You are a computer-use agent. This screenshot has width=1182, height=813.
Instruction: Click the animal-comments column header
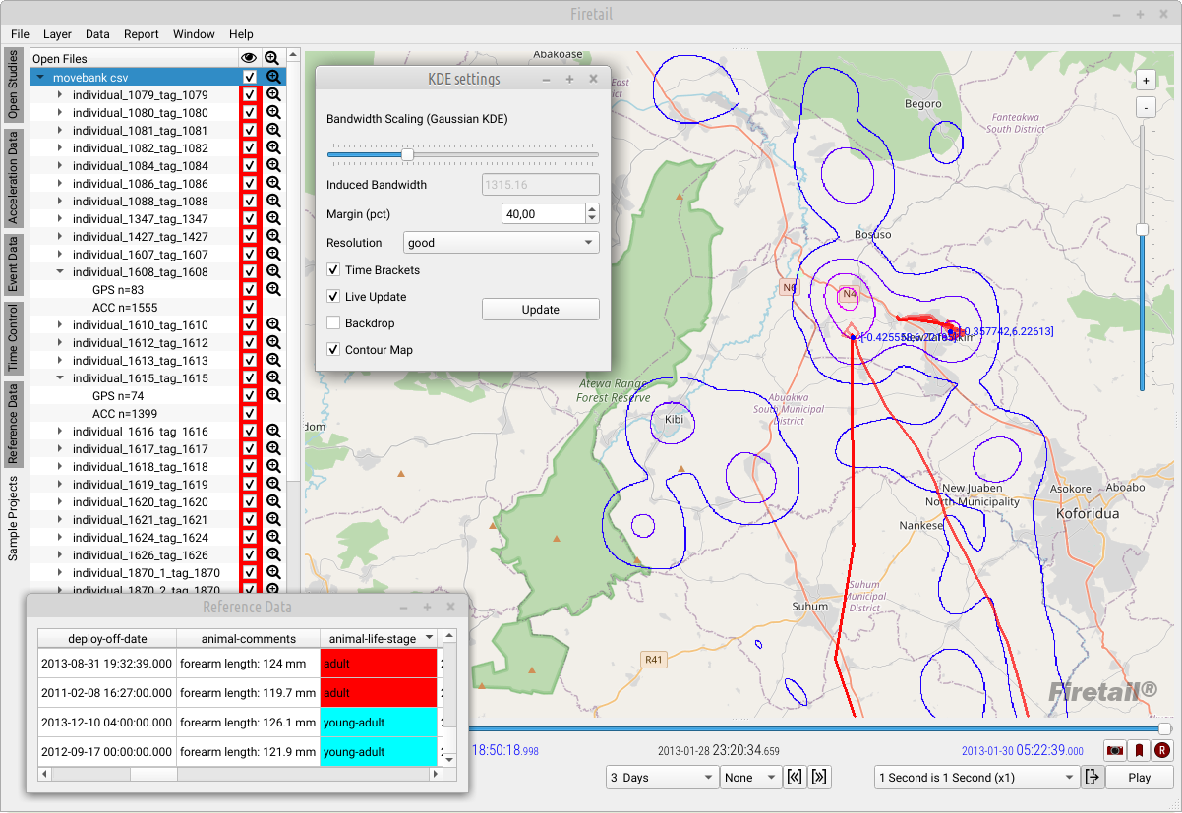249,639
